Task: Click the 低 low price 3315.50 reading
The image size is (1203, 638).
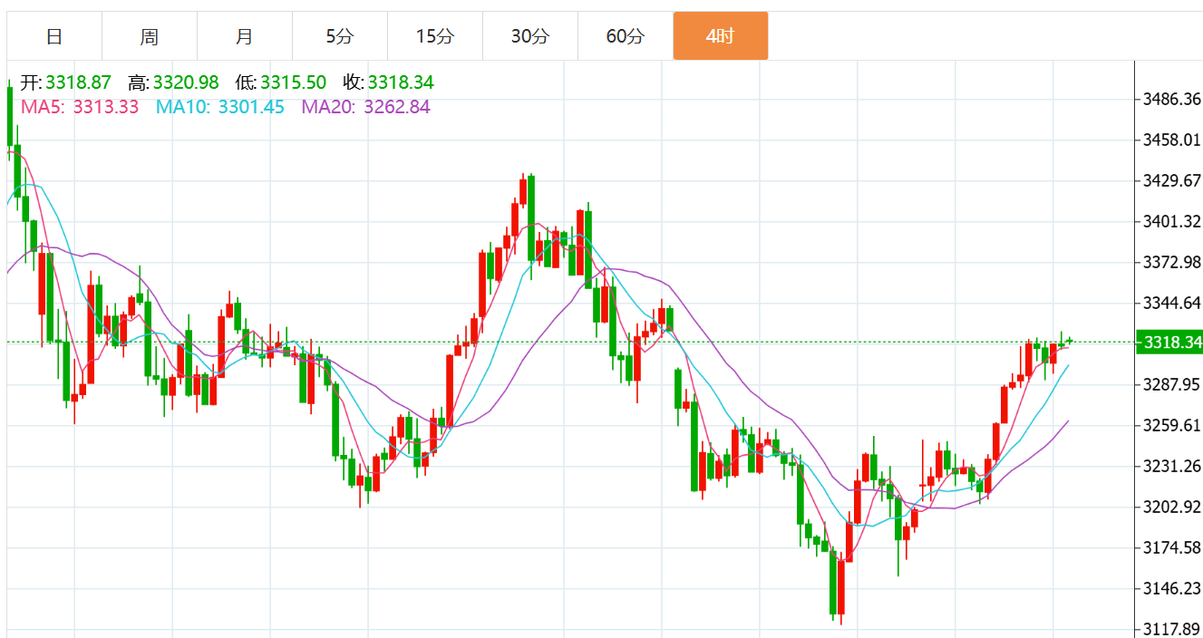Action: 294,82
